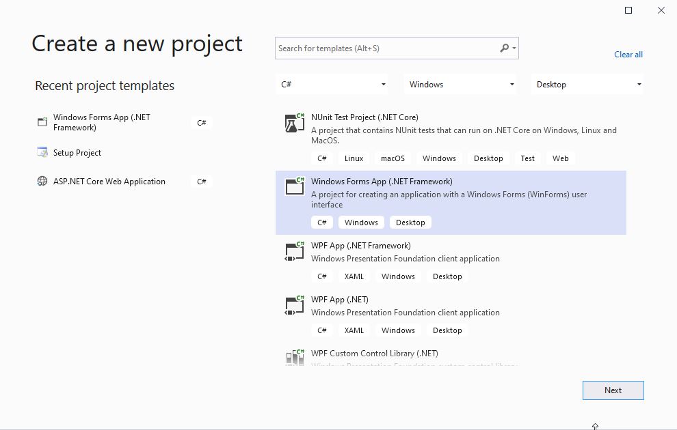Click the WPF Custom Control Library icon
This screenshot has width=677, height=430.
point(295,357)
